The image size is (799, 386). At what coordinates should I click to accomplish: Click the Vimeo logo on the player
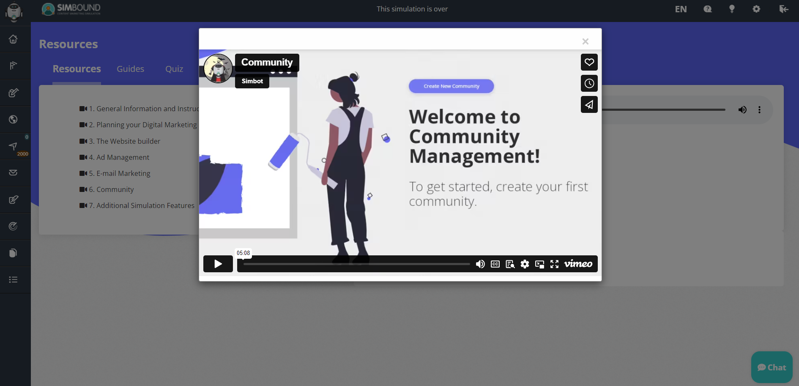tap(578, 264)
